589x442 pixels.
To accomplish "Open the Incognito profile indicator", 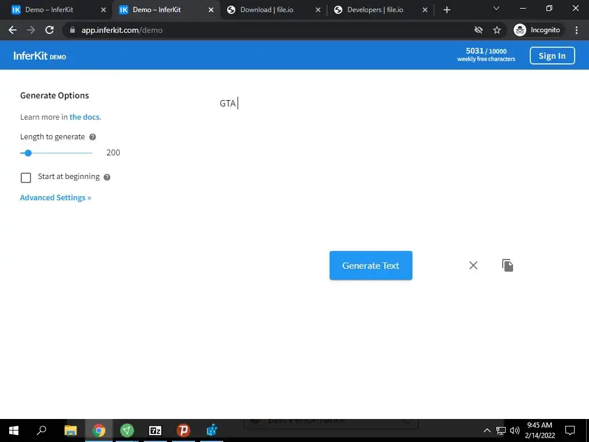I will (x=538, y=30).
